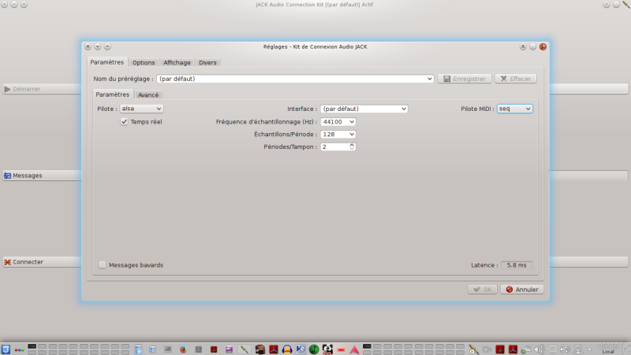This screenshot has height=355, width=631.
Task: Open the Affichage tab
Action: (x=177, y=63)
